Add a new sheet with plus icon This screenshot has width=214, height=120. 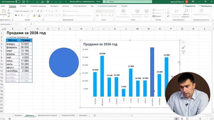95,115
